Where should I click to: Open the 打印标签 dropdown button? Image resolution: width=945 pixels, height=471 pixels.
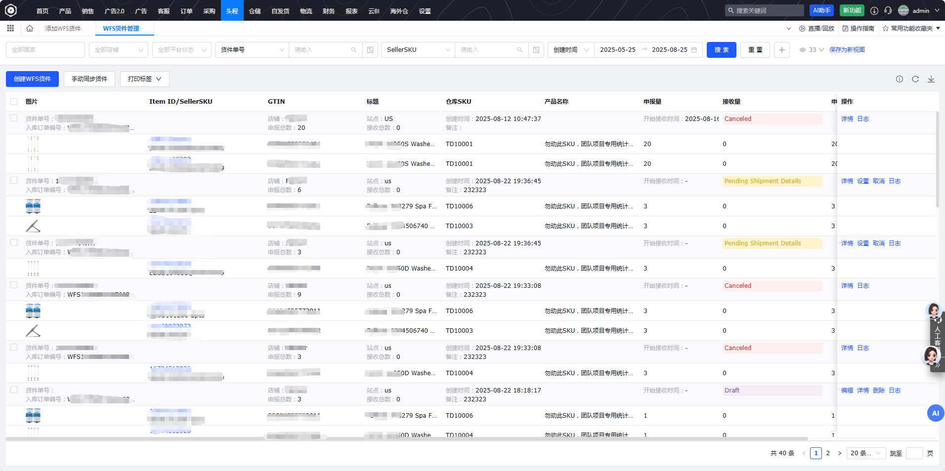coord(144,79)
